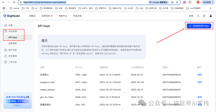Image resolution: width=216 pixels, height=112 pixels.
Task: Expand 项目管理 in the sidebar
Action: point(10,31)
